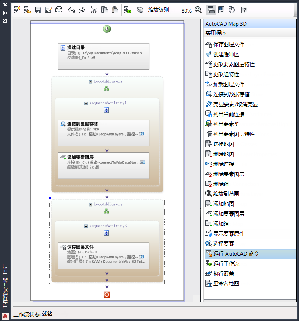Click the 删除要素图层 icon
This screenshot has height=321, width=299.
[x=209, y=174]
